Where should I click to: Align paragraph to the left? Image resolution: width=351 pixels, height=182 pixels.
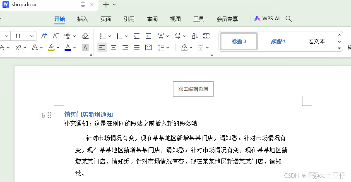coord(102,47)
